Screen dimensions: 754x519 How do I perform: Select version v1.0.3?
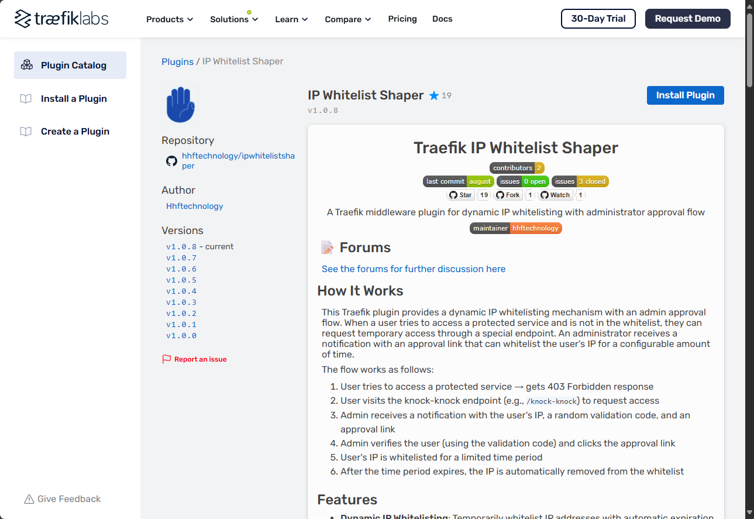click(x=181, y=303)
